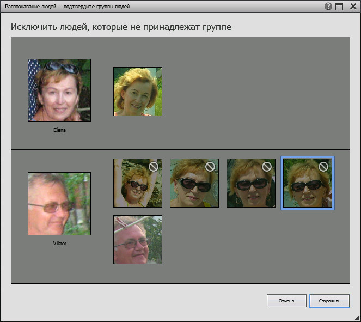Select the large Viktor group photo

point(59,204)
